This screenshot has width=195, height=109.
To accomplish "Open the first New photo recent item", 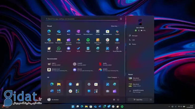I will click(x=137, y=79).
